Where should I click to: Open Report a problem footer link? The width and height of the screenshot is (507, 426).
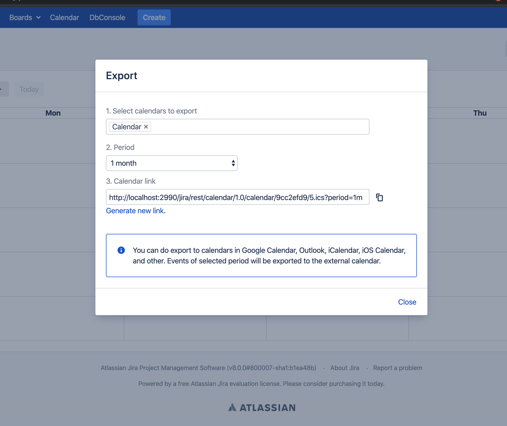(x=398, y=368)
